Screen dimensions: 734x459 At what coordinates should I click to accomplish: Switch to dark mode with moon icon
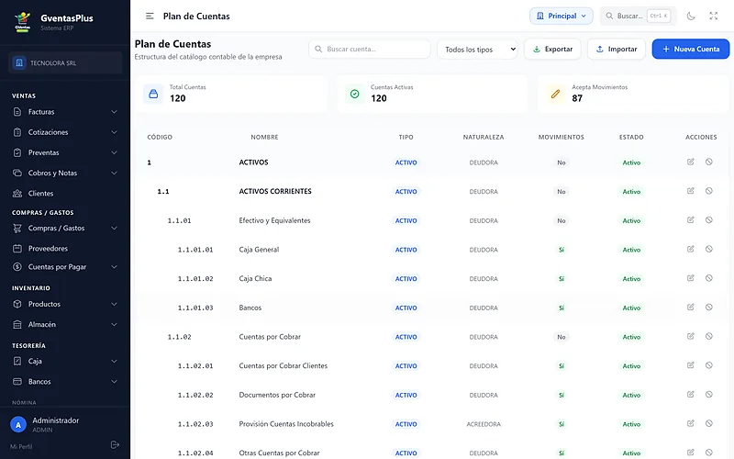point(691,16)
